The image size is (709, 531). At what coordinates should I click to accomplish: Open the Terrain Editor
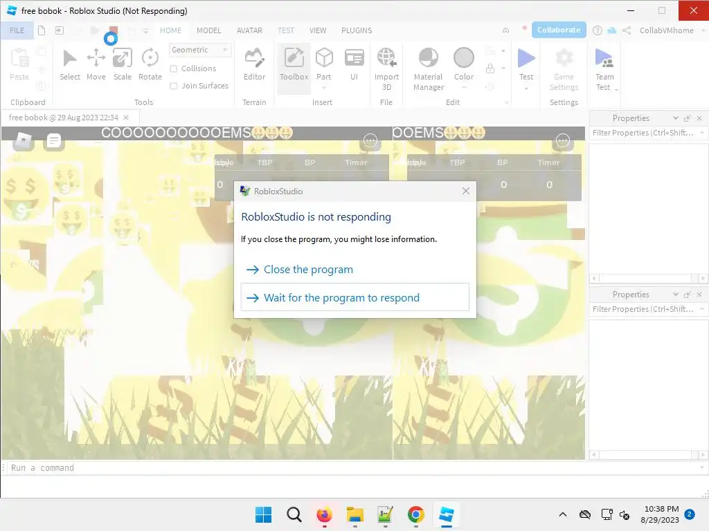pyautogui.click(x=254, y=65)
